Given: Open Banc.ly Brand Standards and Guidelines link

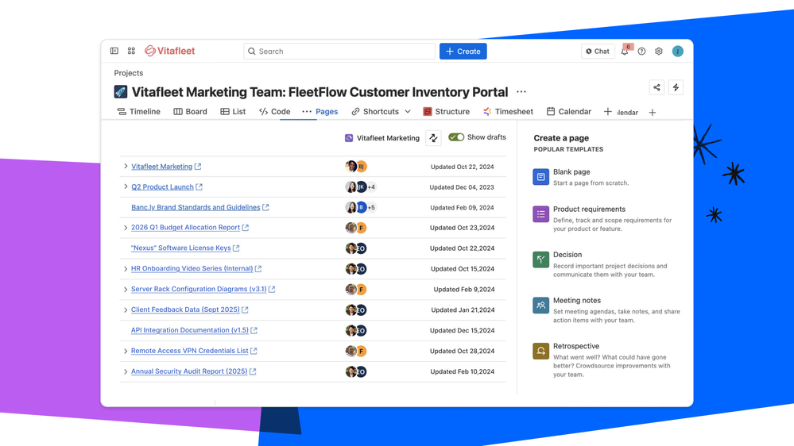Looking at the screenshot, I should coord(196,207).
